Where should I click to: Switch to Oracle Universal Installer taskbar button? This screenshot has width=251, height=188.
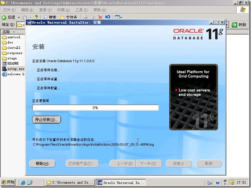click(x=121, y=182)
